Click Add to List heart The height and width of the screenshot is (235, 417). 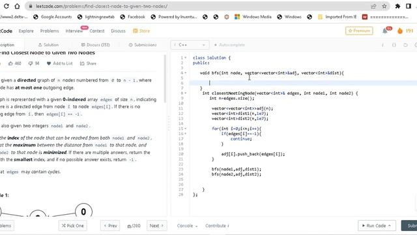pyautogui.click(x=59, y=63)
